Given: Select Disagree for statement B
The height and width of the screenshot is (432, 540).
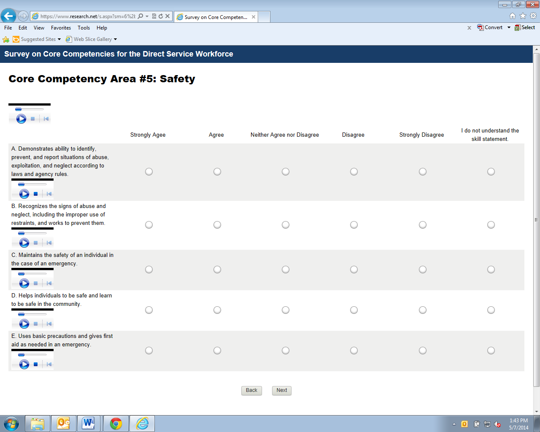Looking at the screenshot, I should [354, 225].
